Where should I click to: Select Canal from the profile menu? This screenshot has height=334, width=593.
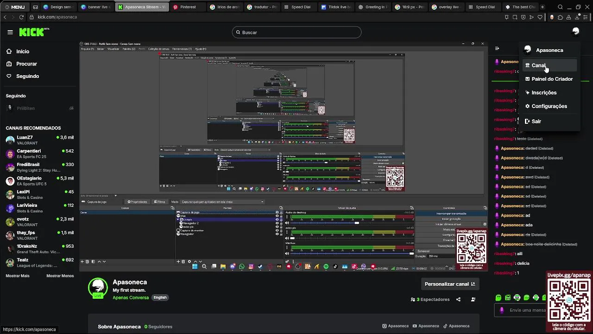click(x=549, y=65)
